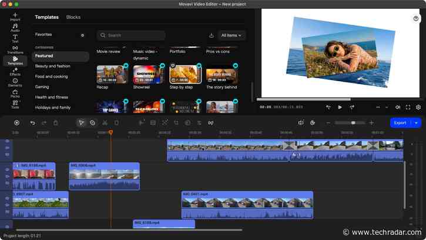Select the Templates sidebar section
This screenshot has height=240, width=426.
[15, 61]
